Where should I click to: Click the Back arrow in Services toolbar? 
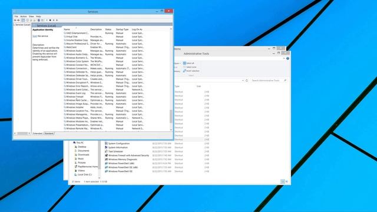click(15, 20)
